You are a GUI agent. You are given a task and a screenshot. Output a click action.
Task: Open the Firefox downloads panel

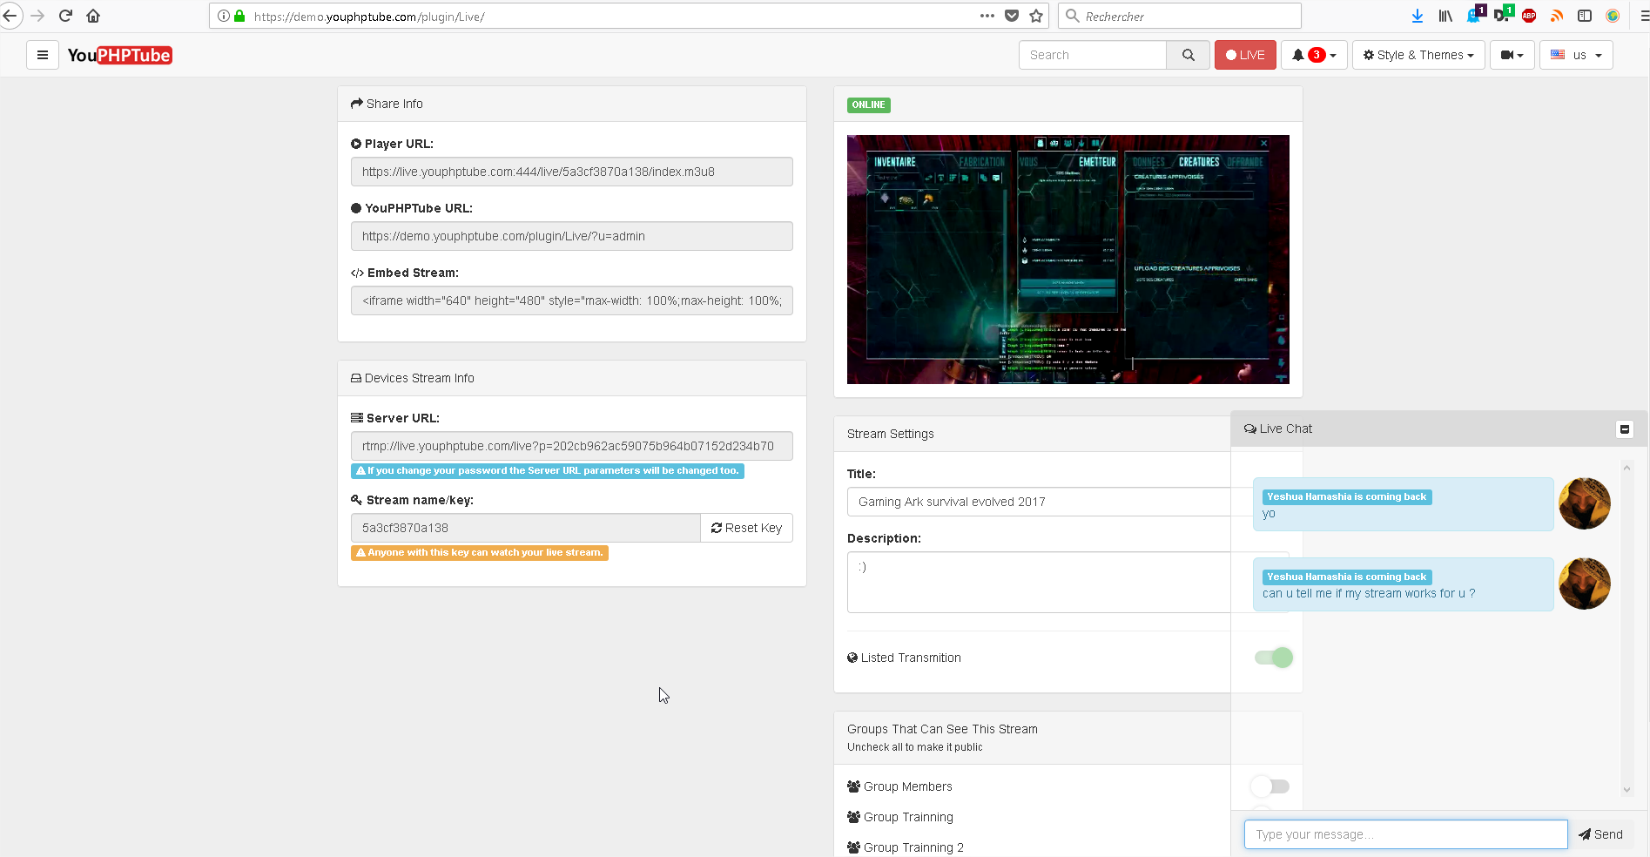[1418, 16]
